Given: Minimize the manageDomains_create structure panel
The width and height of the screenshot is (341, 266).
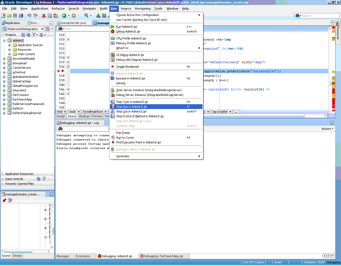Looking at the screenshot, I should [x=51, y=194].
